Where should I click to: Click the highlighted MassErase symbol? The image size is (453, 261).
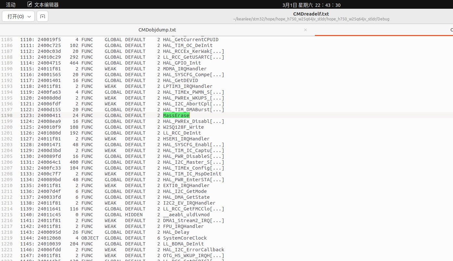[176, 115]
